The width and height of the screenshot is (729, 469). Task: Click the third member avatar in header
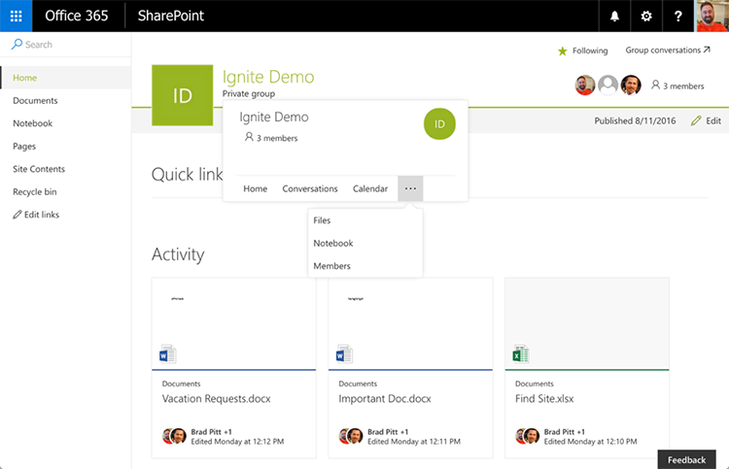pos(631,85)
